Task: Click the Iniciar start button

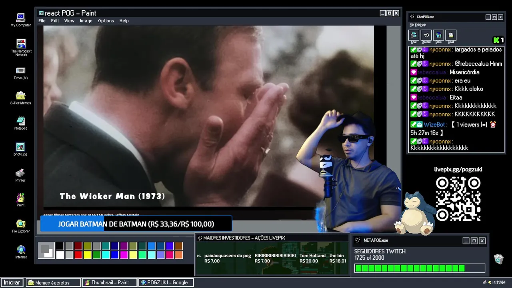Action: coord(12,282)
